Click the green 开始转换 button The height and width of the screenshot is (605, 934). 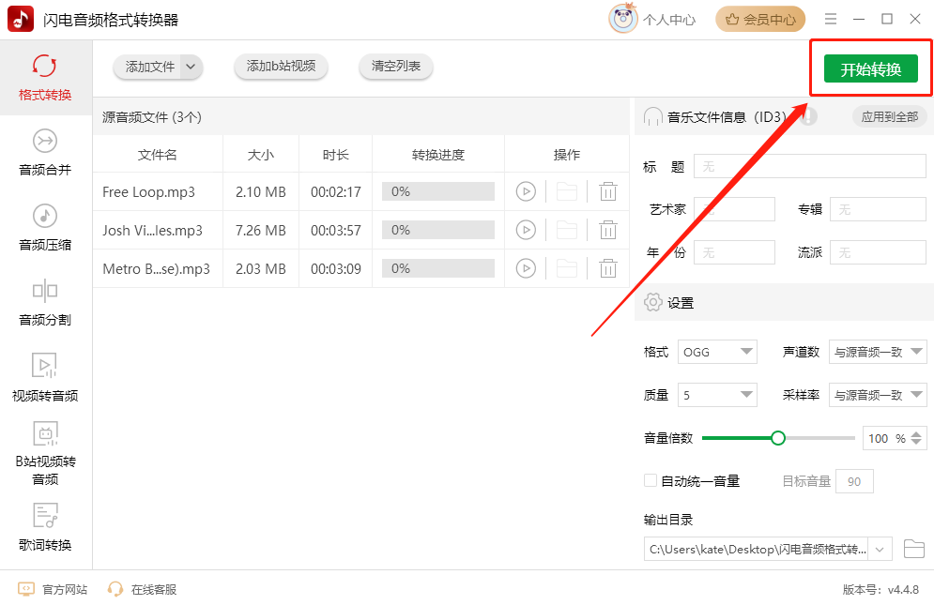point(870,69)
